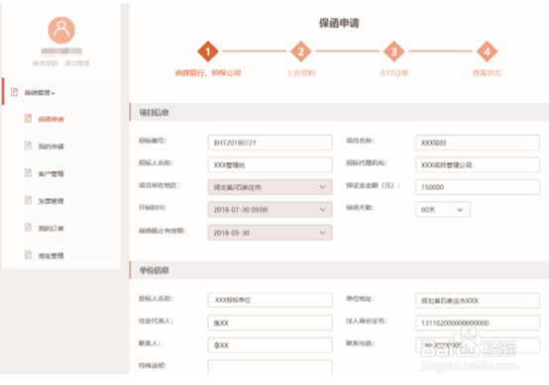Viewport: 549px width, 385px height.
Task: Open the 项目所在地区 dropdown
Action: pyautogui.click(x=270, y=187)
